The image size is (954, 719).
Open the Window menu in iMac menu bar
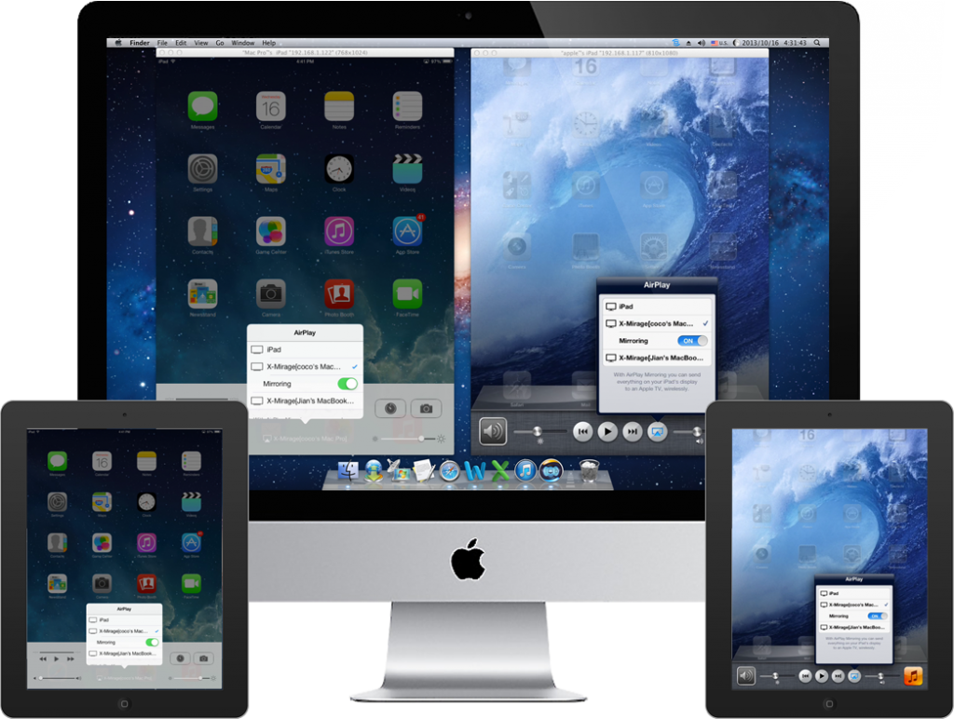243,43
